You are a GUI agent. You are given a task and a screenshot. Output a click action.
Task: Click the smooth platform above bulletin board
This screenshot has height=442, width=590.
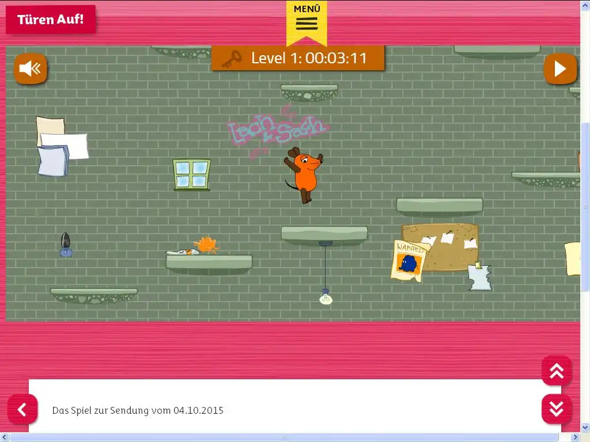pos(440,207)
